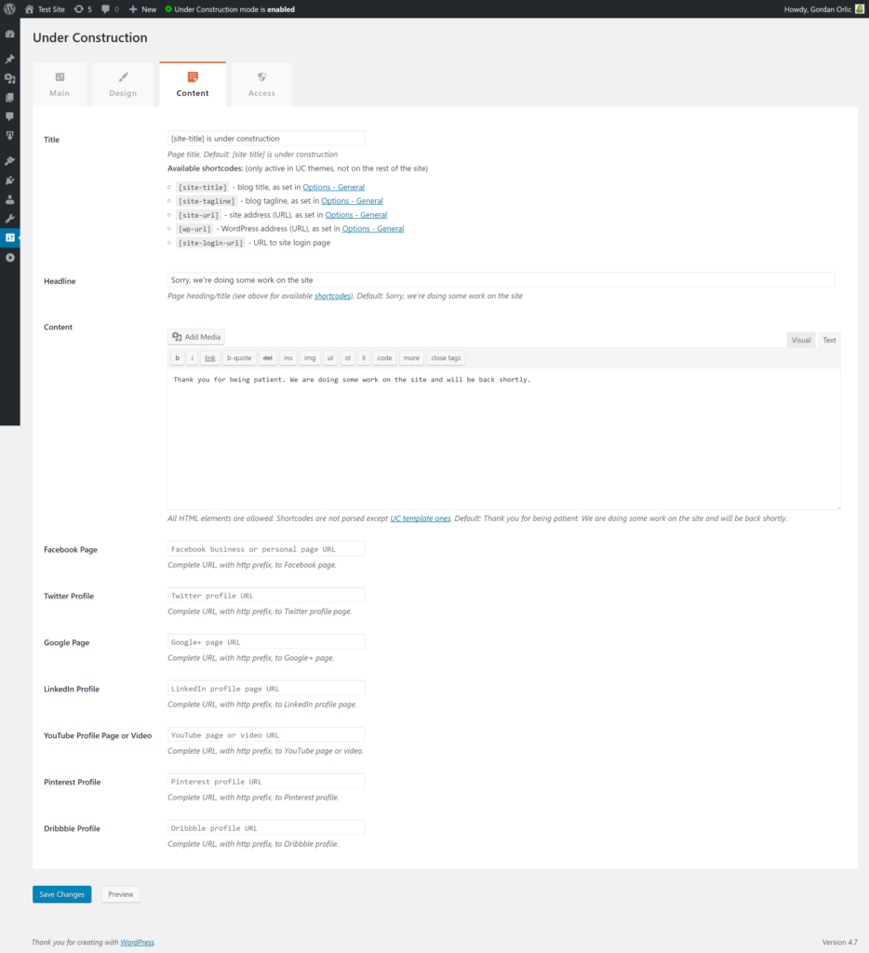Open the WordPress link in the footer
This screenshot has width=869, height=953.
tap(138, 943)
